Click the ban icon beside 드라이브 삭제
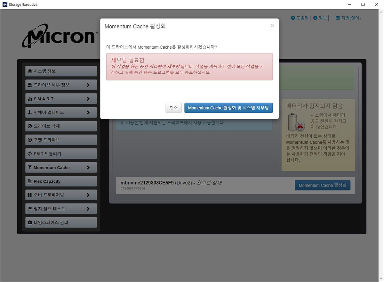Image resolution: width=384 pixels, height=282 pixels. [x=30, y=126]
